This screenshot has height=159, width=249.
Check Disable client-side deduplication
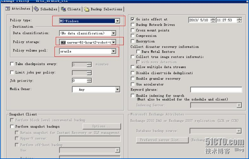(133, 73)
